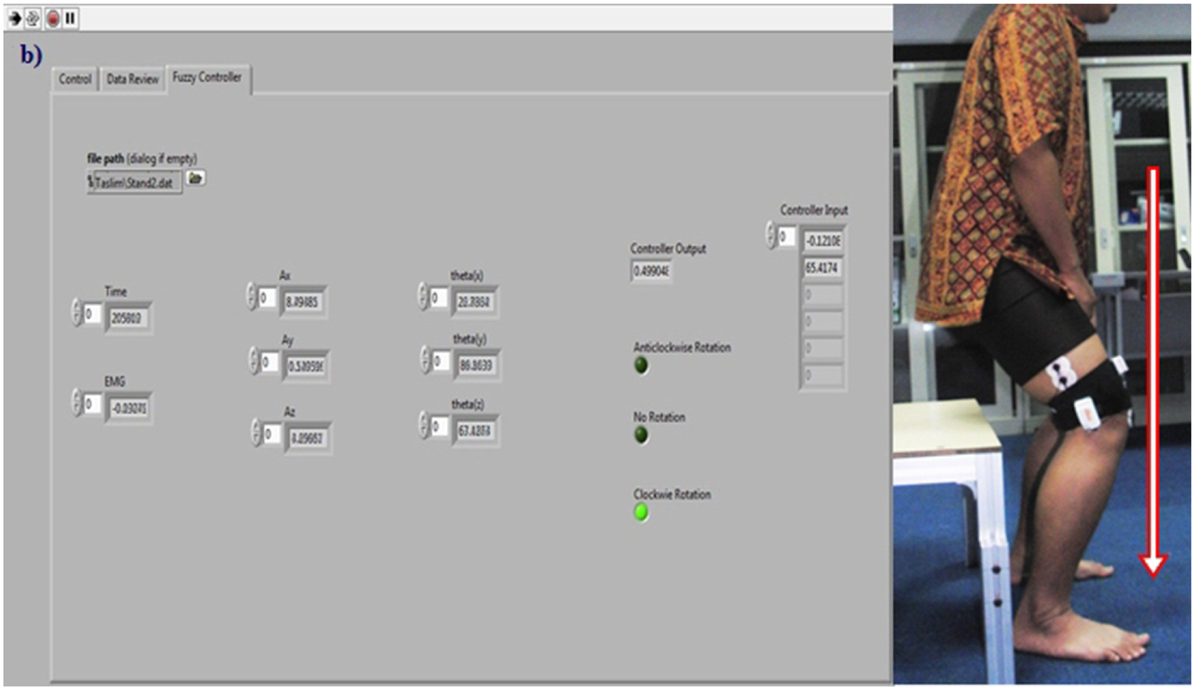Click the Controller Output value field
This screenshot has width=1195, height=690.
(651, 271)
